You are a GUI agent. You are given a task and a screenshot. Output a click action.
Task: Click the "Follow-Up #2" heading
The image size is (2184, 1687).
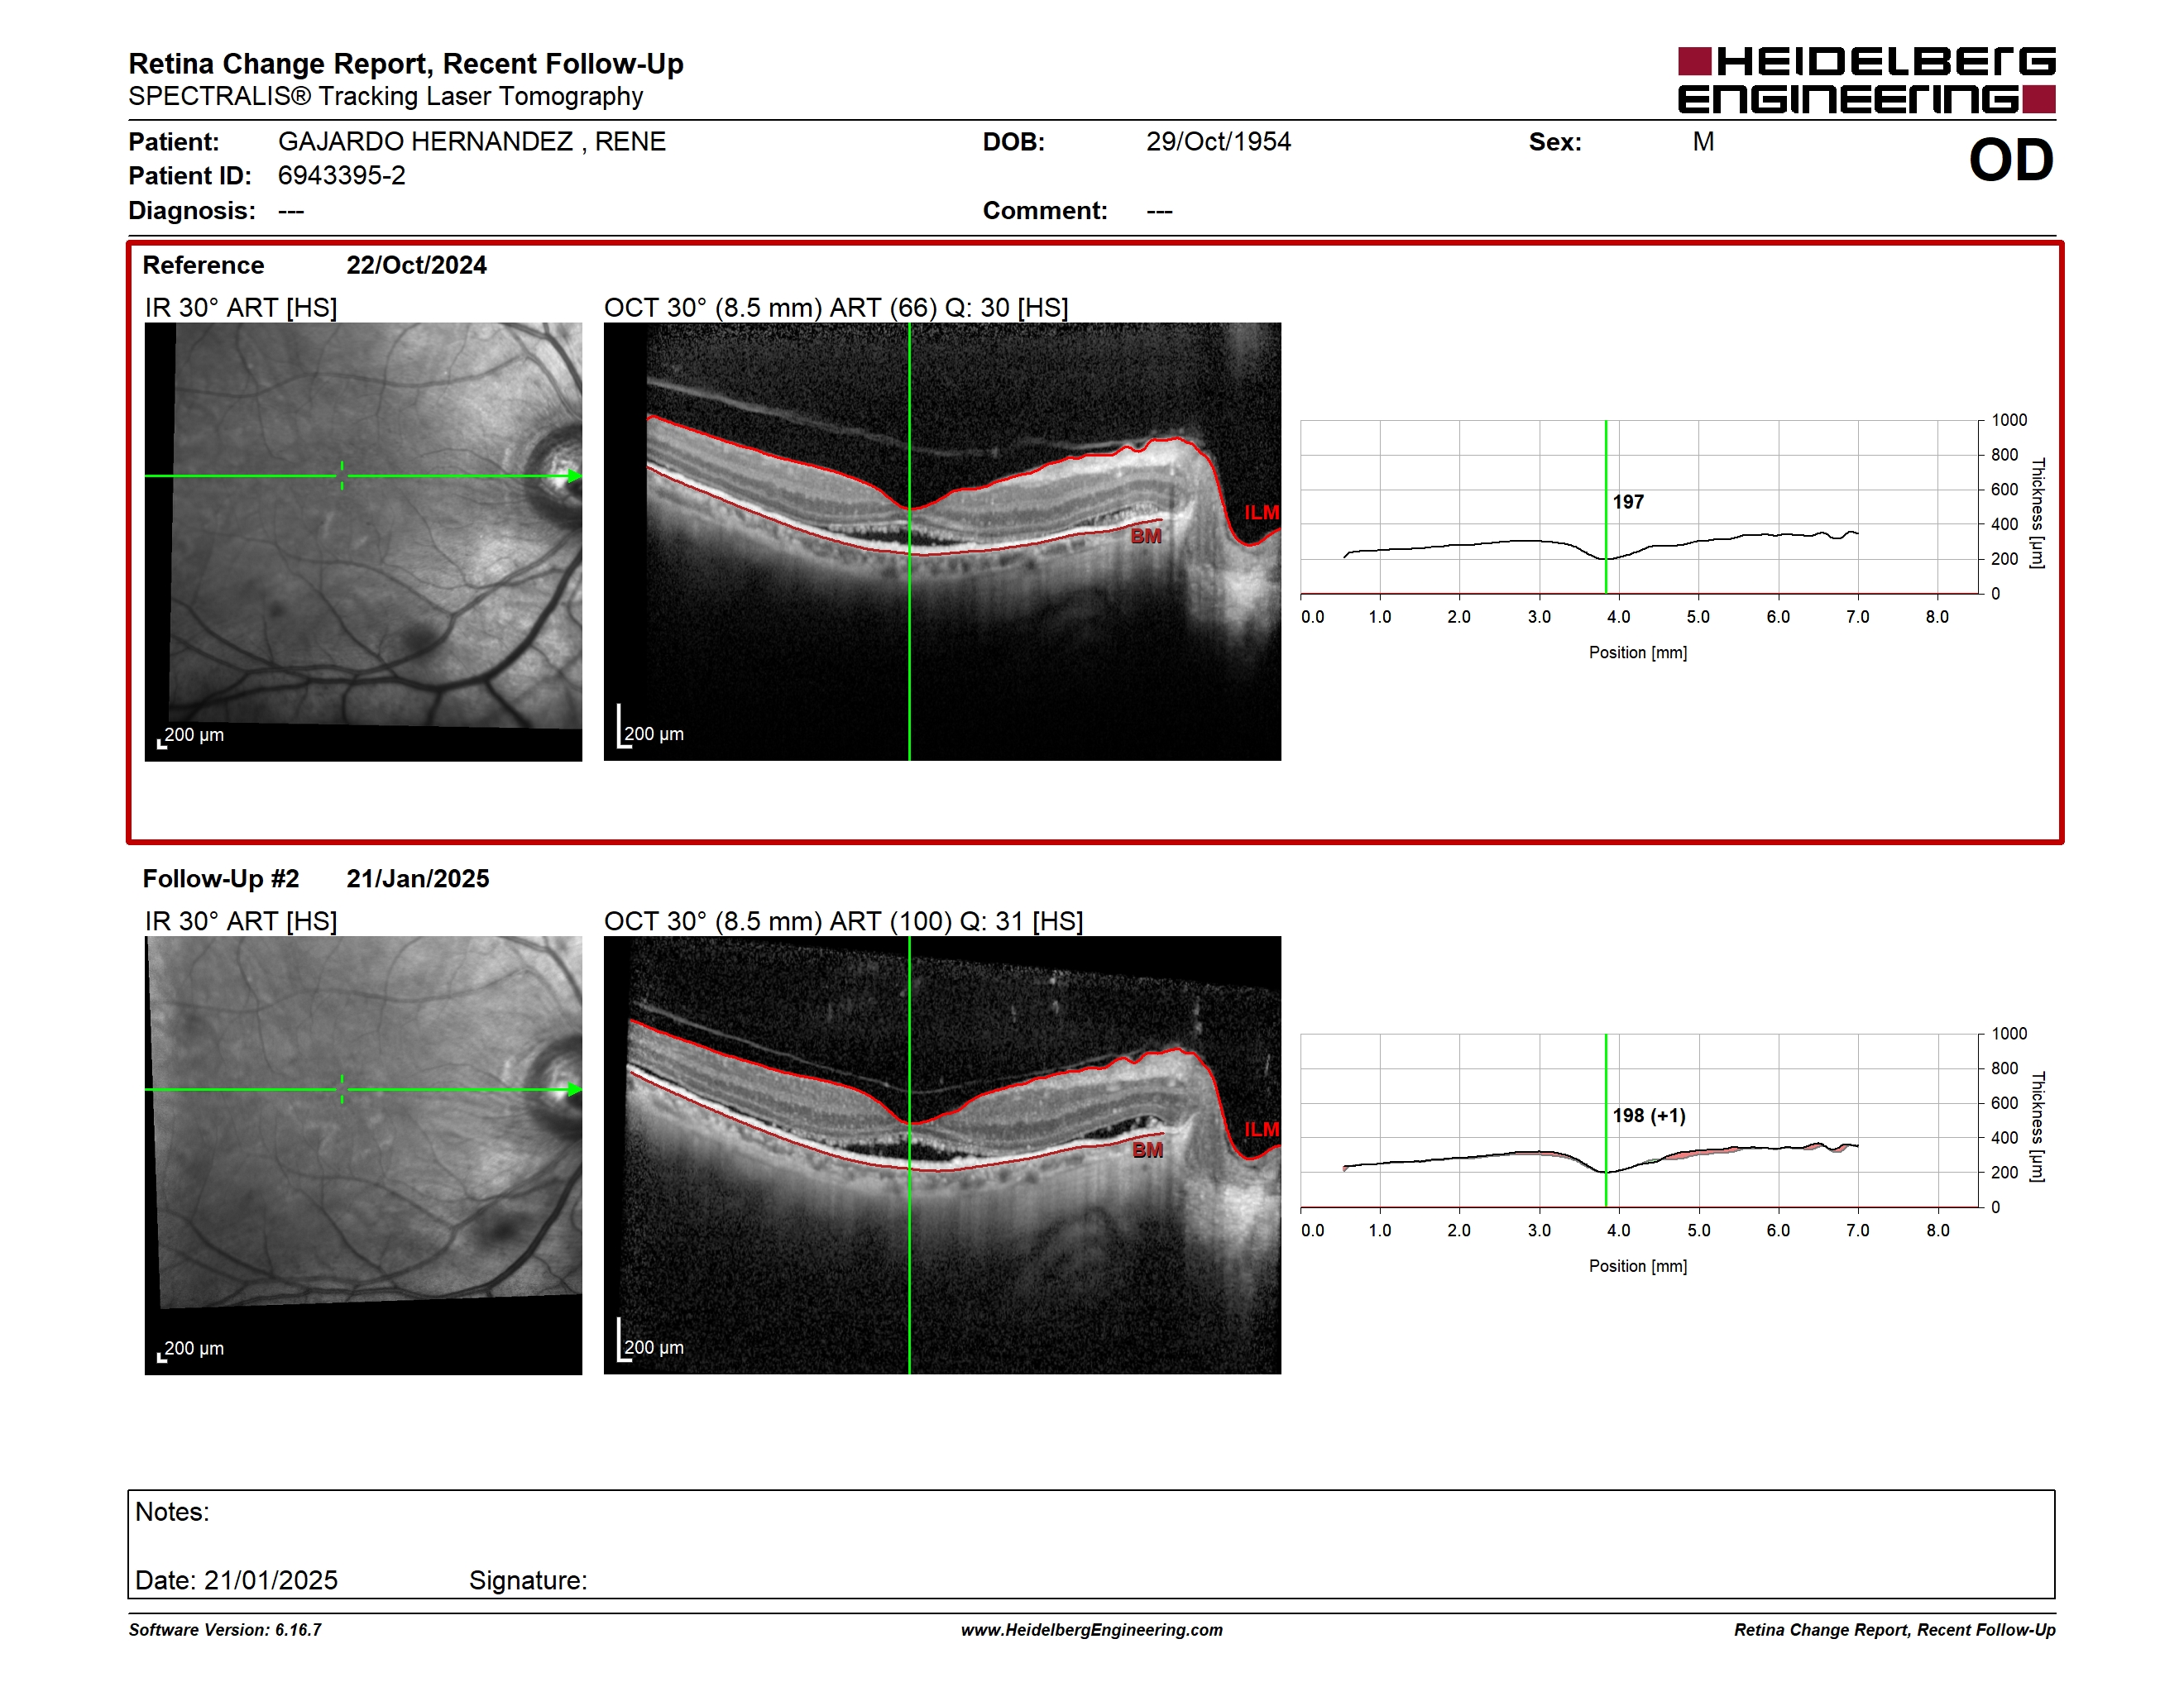221,878
